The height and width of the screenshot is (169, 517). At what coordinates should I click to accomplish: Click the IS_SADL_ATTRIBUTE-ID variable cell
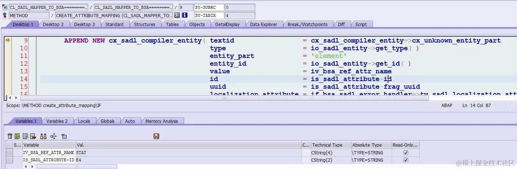tap(49, 160)
